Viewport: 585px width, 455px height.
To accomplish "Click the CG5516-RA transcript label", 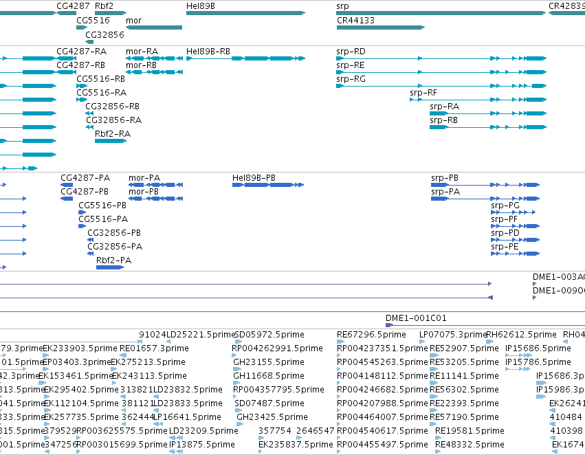I will [102, 93].
